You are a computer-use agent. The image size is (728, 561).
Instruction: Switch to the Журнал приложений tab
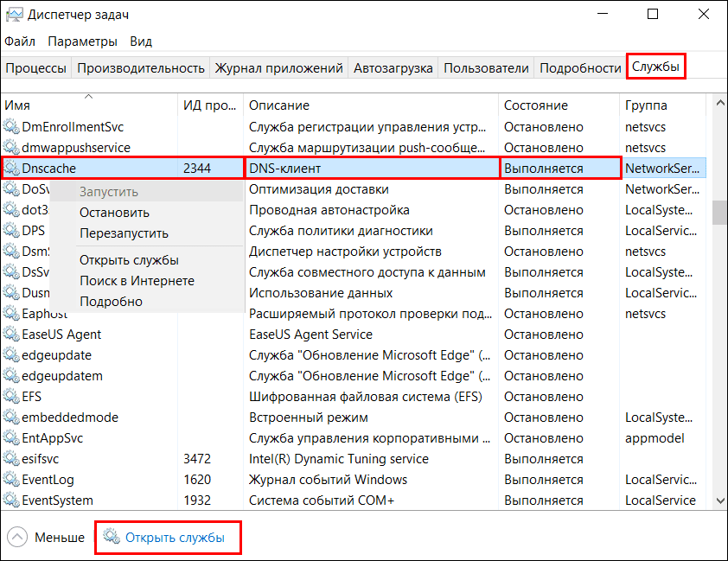click(278, 68)
